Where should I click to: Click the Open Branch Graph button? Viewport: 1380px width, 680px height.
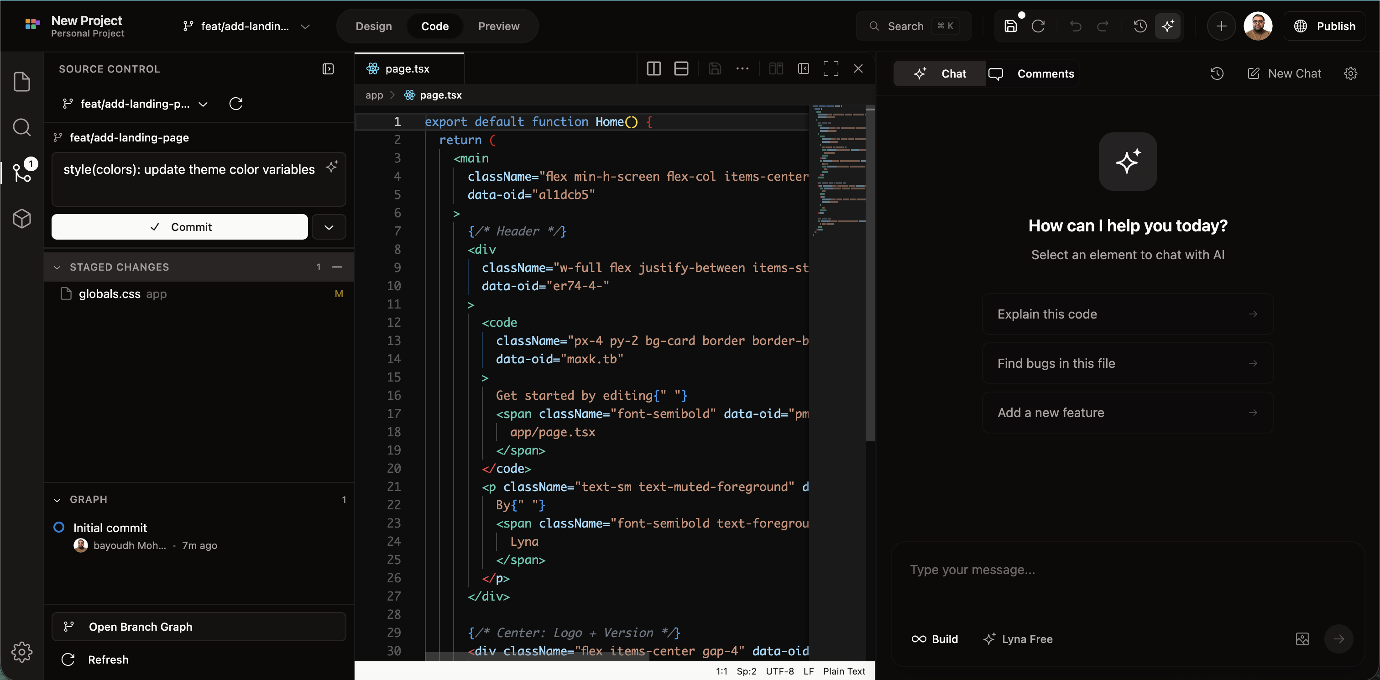(x=198, y=627)
